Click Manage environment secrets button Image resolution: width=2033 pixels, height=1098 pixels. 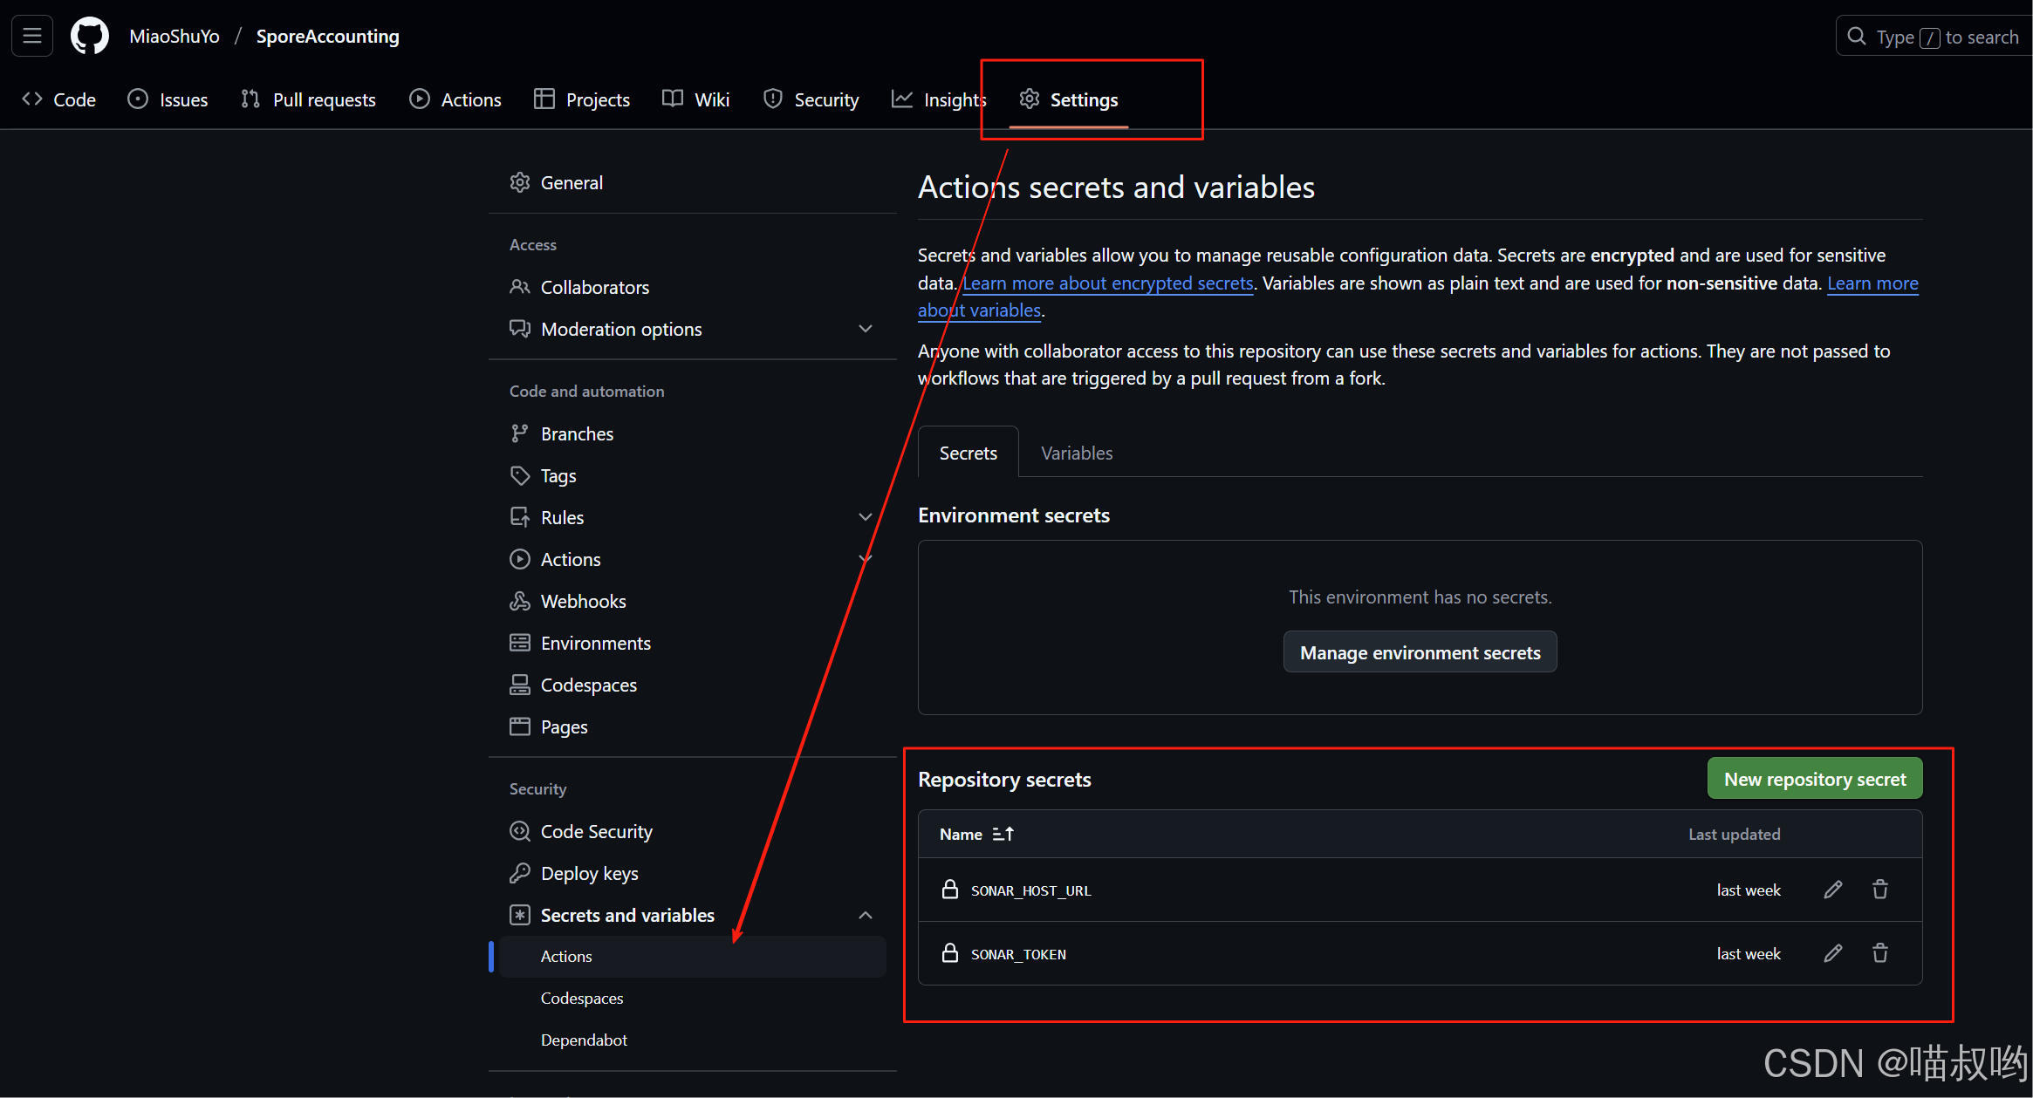pos(1420,653)
